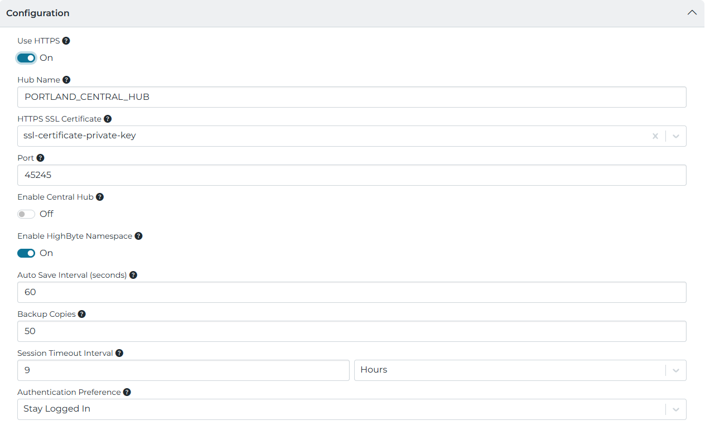Open help icon next to Hub Name
This screenshot has width=705, height=430.
point(66,80)
